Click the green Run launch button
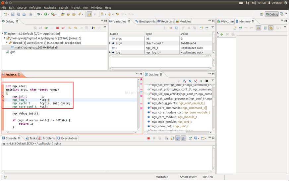 pos(45,14)
